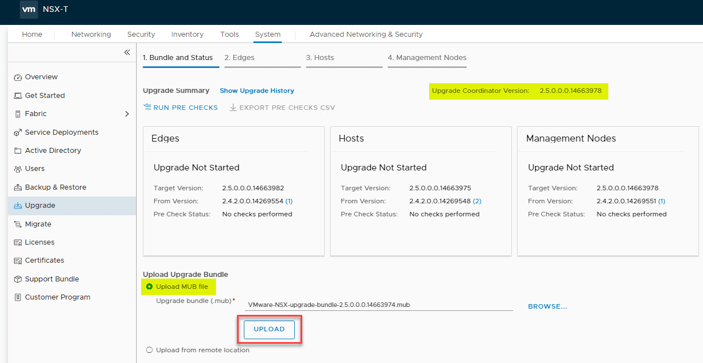Select the Certificates icon
The image size is (703, 363).
17,260
